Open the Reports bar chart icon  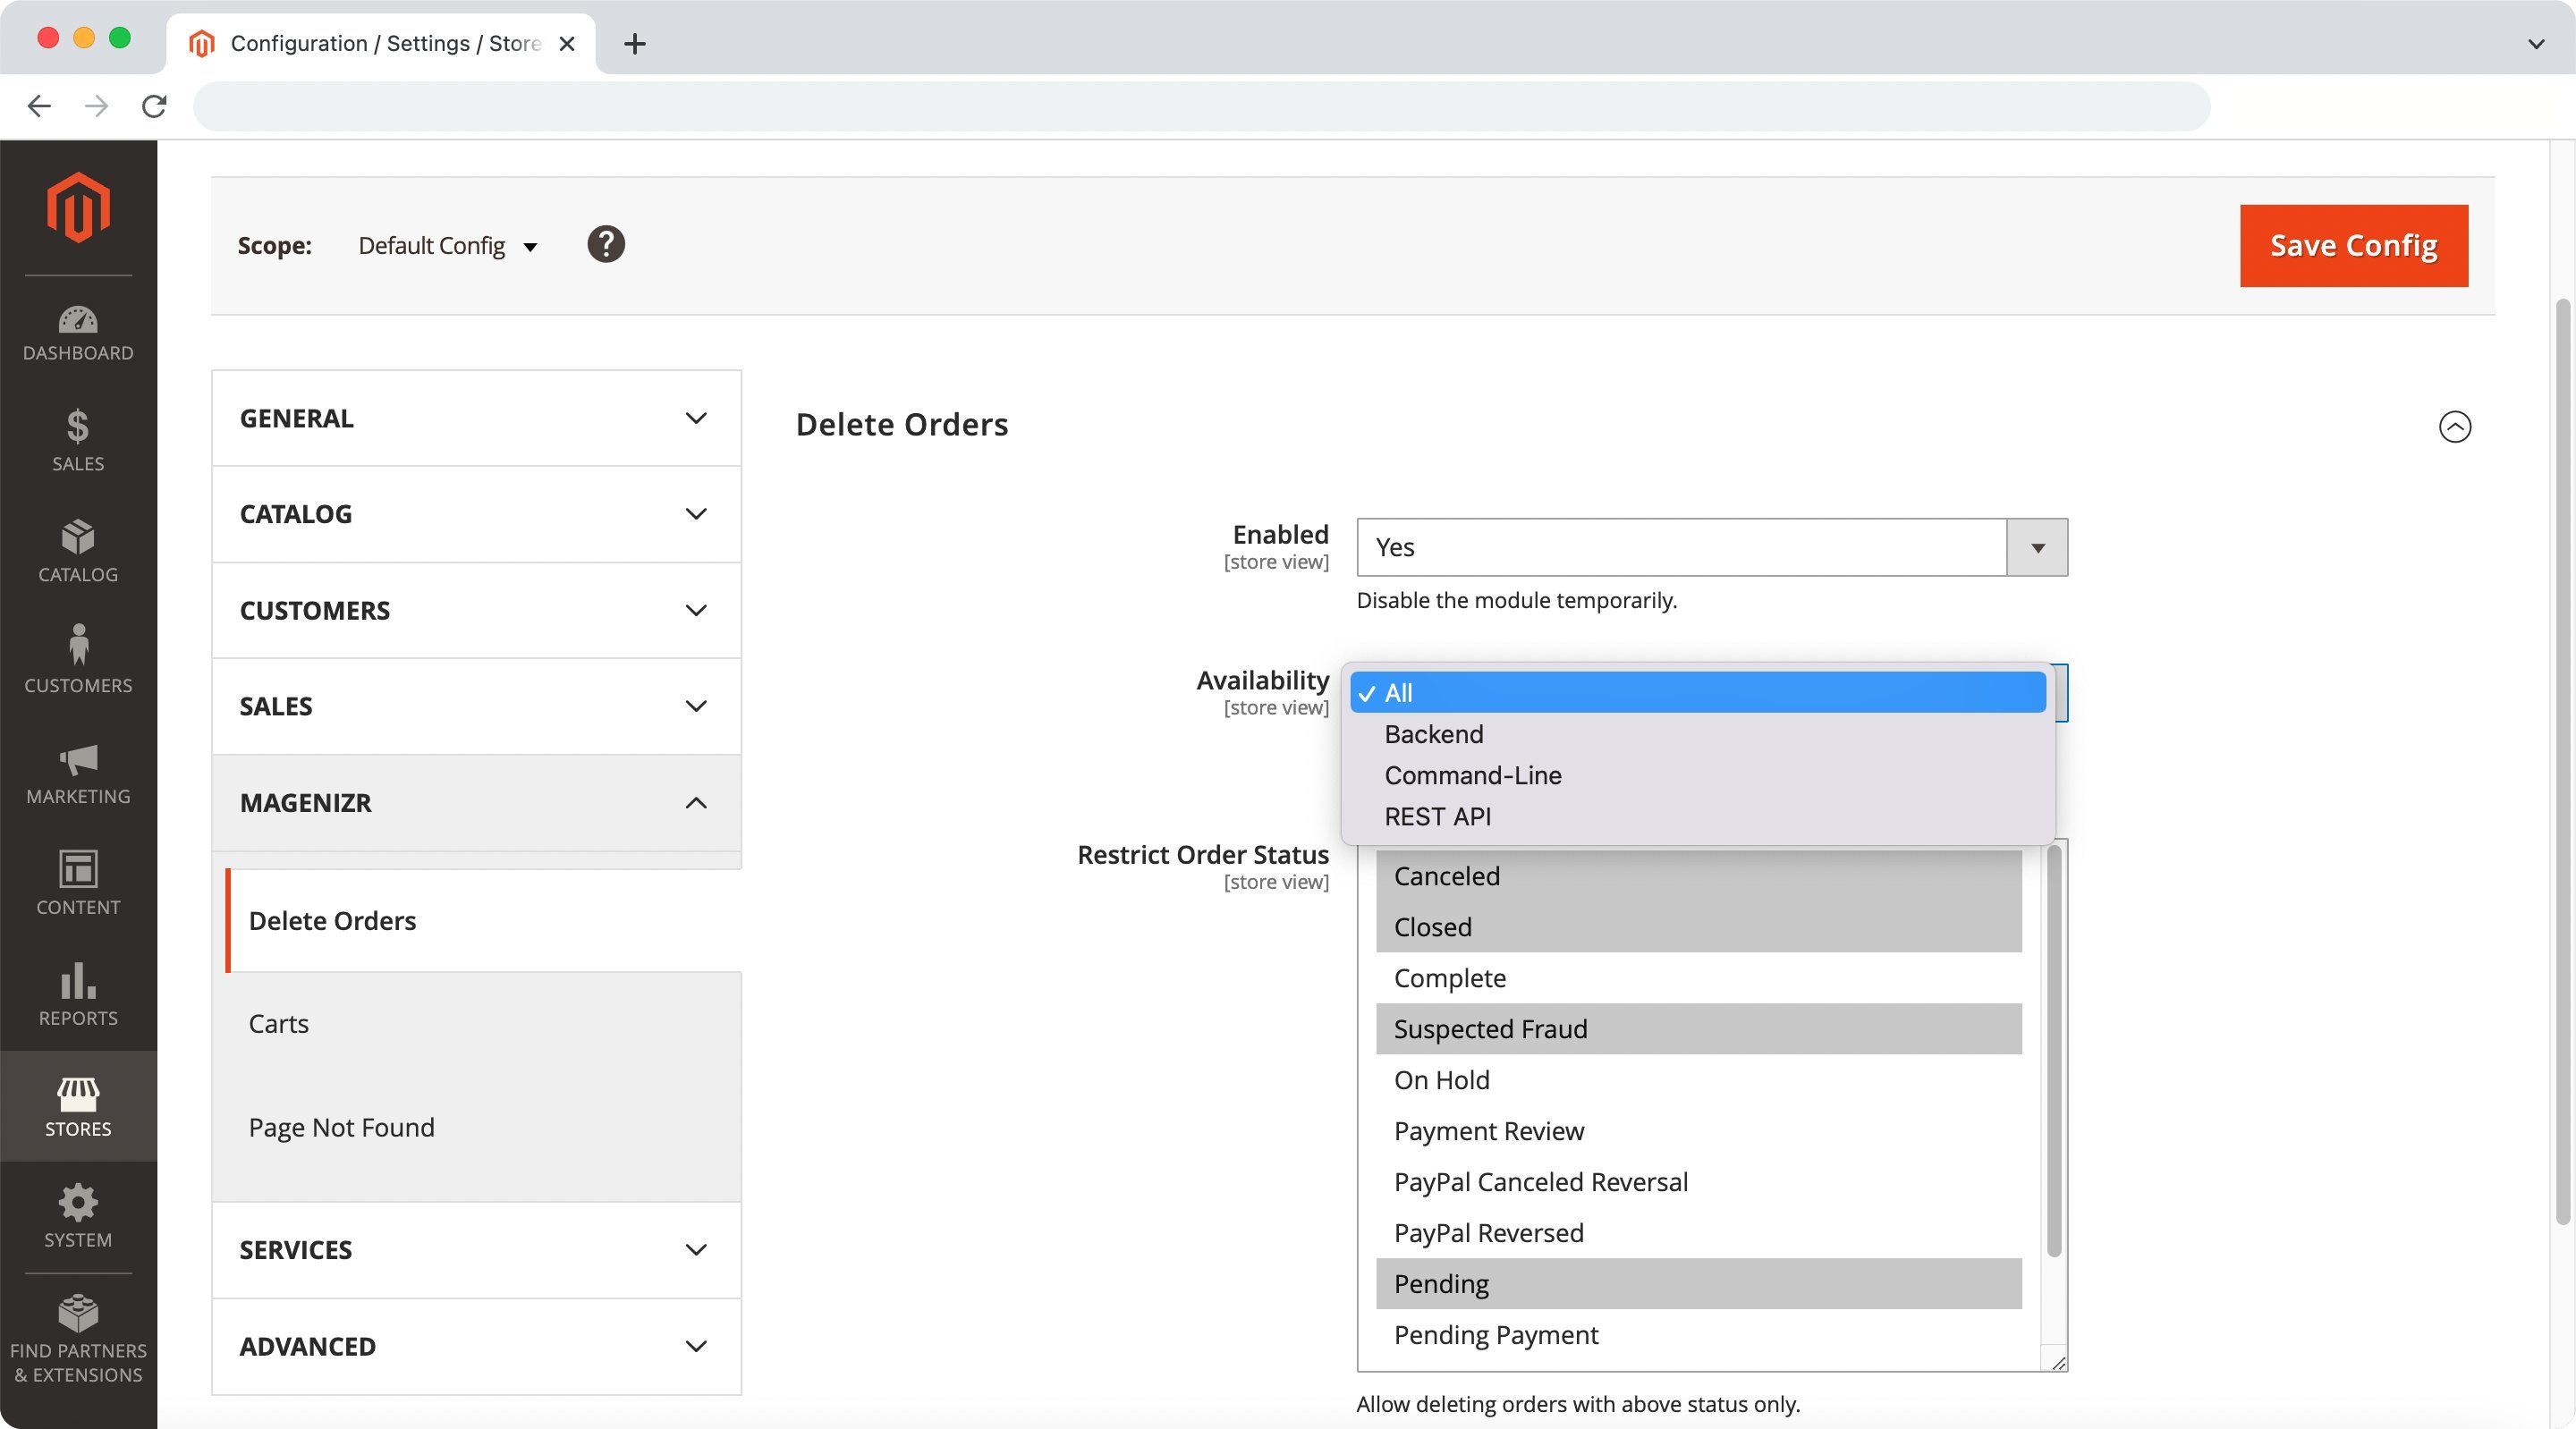78,994
